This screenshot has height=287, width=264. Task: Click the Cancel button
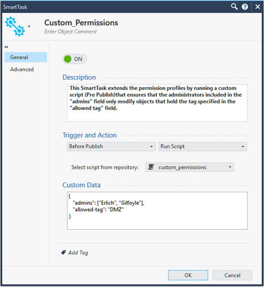[x=232, y=275]
